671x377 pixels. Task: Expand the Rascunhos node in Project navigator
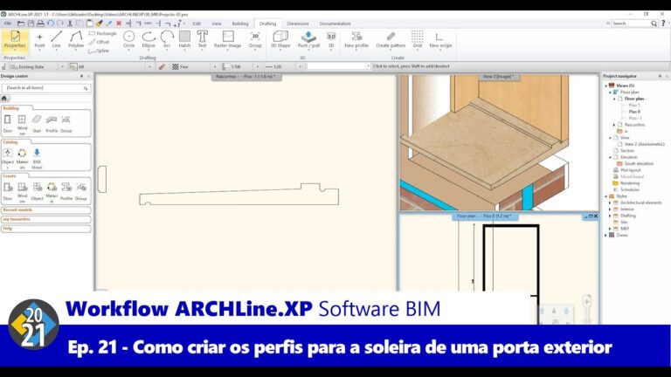(614, 125)
